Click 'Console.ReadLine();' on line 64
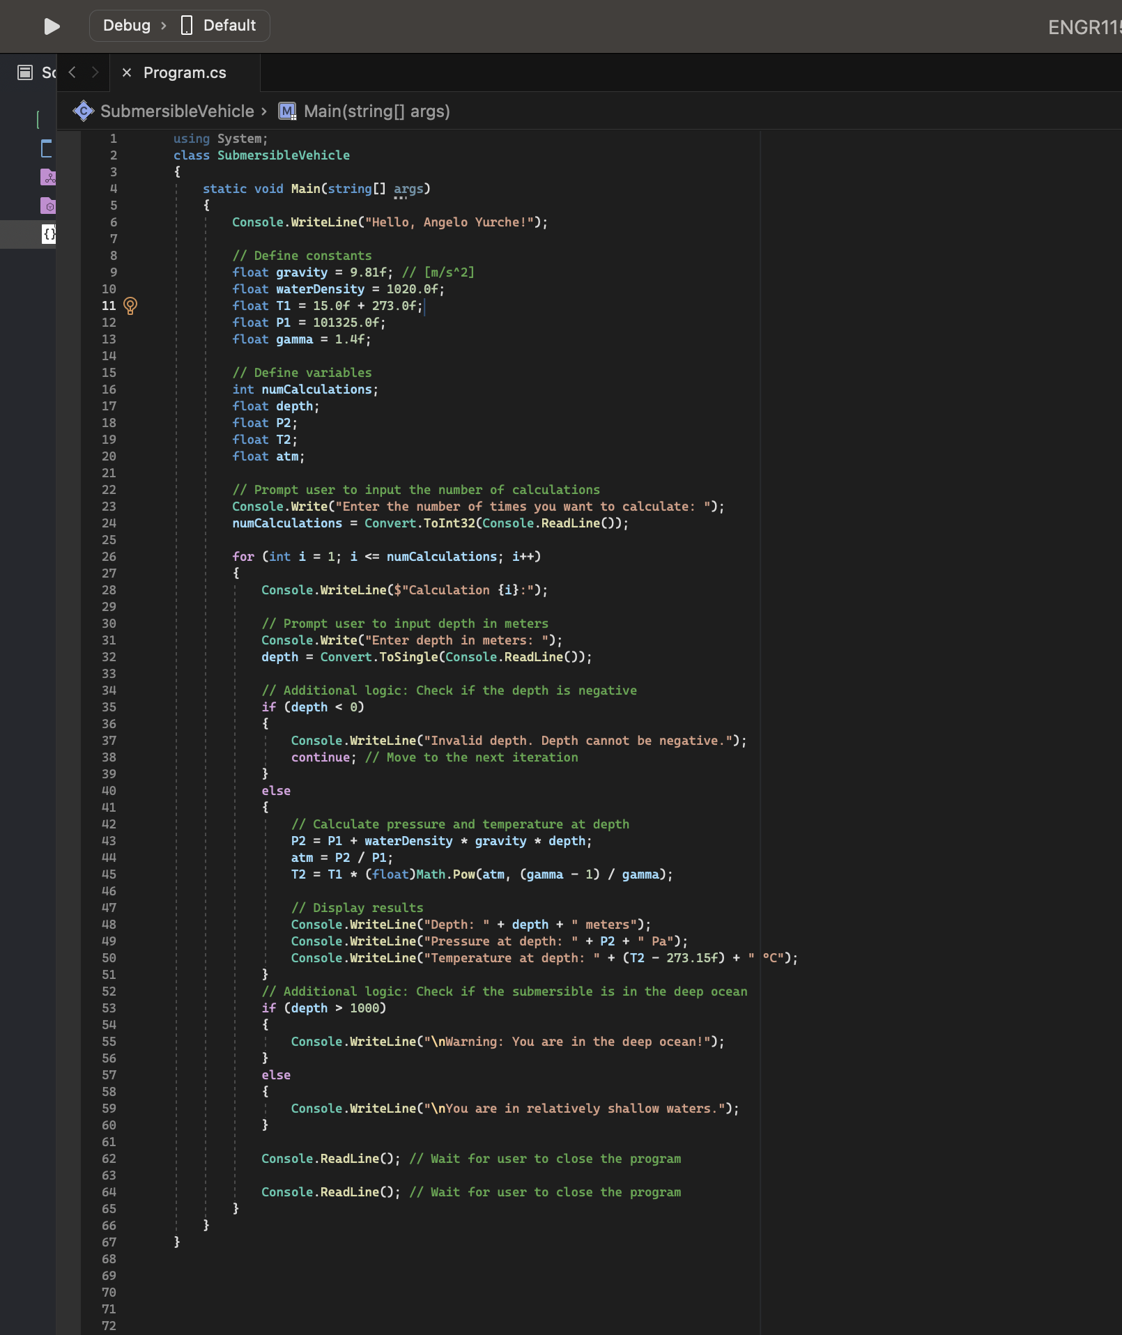Screen dimensions: 1122x1335 tap(331, 1192)
